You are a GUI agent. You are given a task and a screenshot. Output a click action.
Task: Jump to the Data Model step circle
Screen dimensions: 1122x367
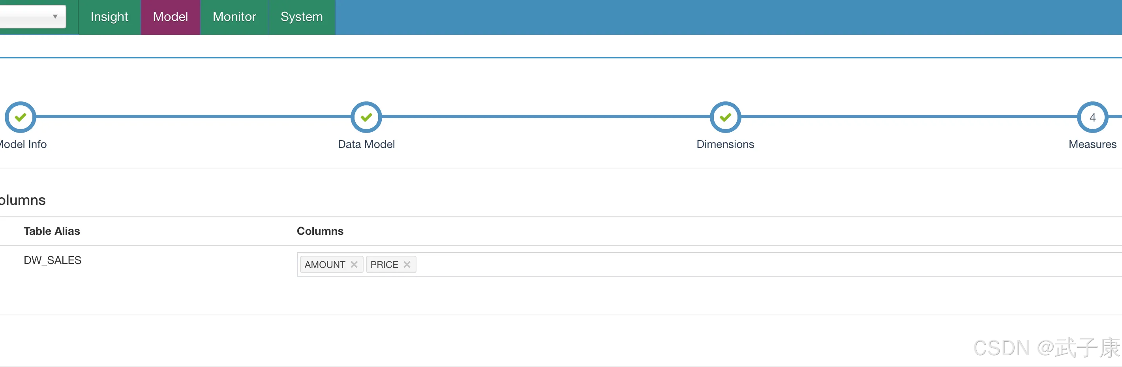point(366,117)
